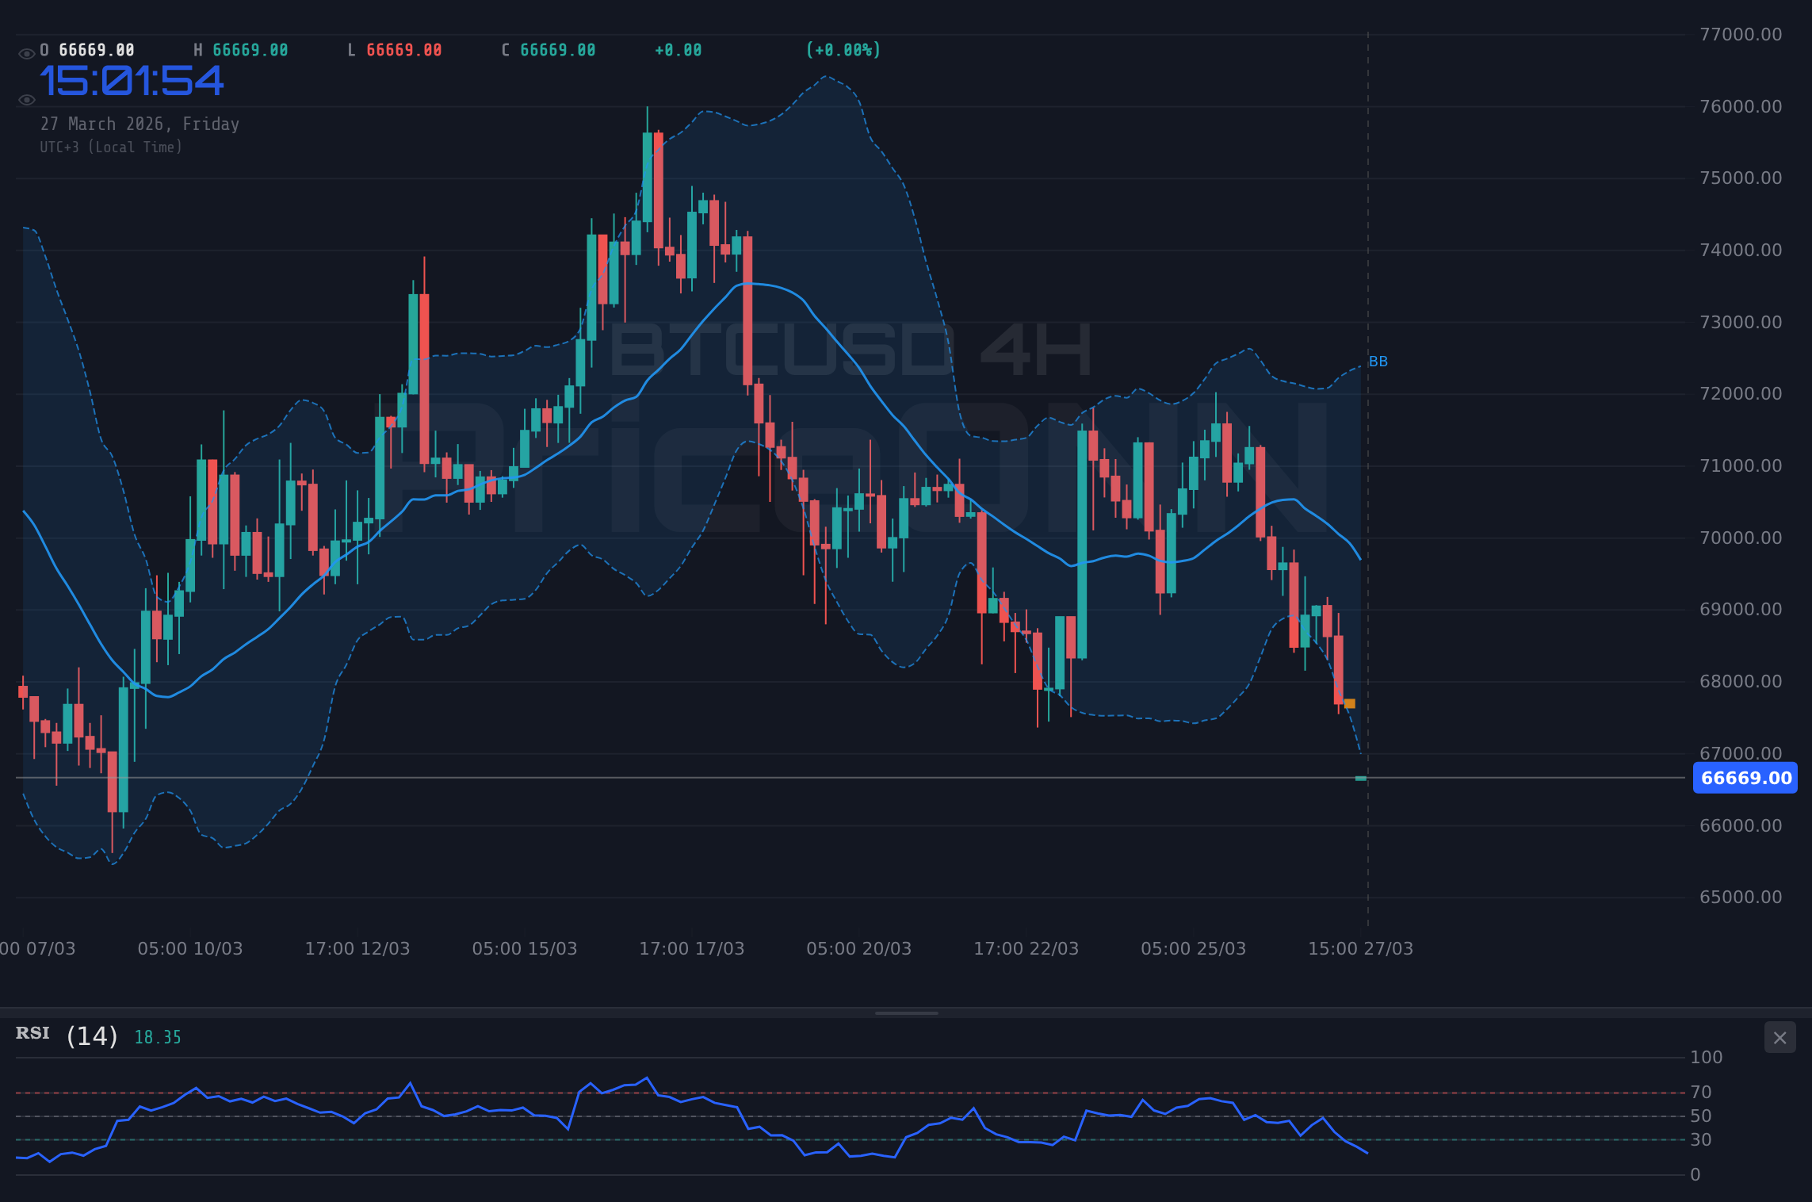Click the high value H 66669.00
The image size is (1812, 1202).
click(246, 49)
